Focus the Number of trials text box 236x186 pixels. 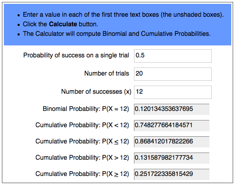173,74
